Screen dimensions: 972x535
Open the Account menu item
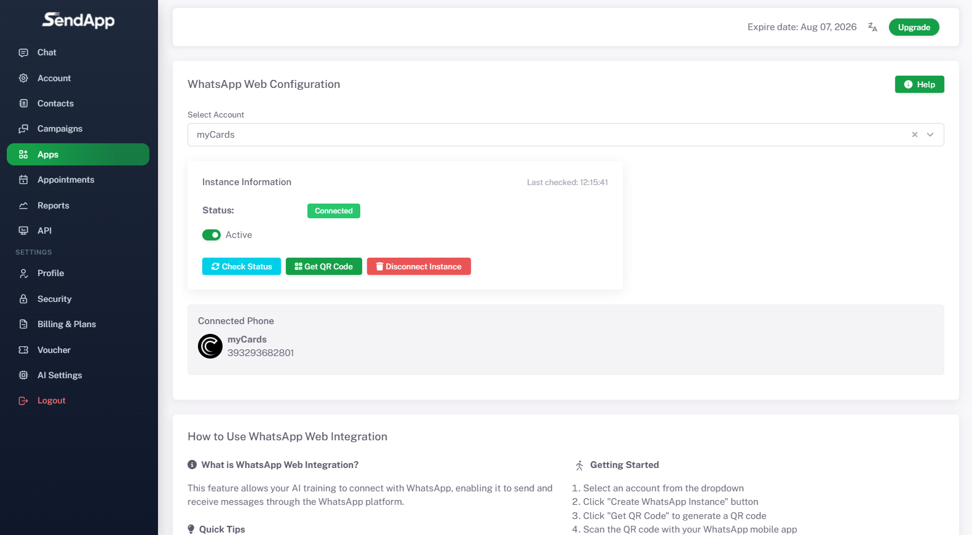(78, 78)
